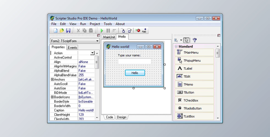Click the name input field on form
Screen dimensions: 270x137
click(x=135, y=61)
